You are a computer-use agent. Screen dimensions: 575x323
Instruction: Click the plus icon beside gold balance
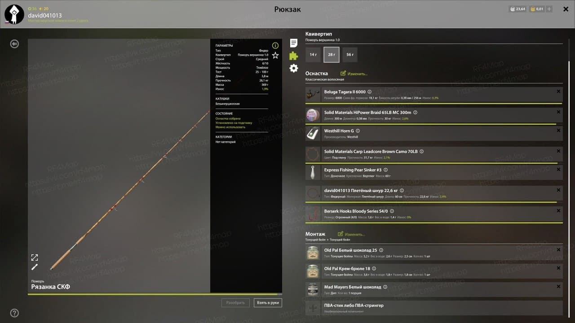tap(549, 9)
